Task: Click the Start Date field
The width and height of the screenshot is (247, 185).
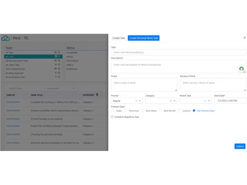Action: pyautogui.click(x=230, y=101)
